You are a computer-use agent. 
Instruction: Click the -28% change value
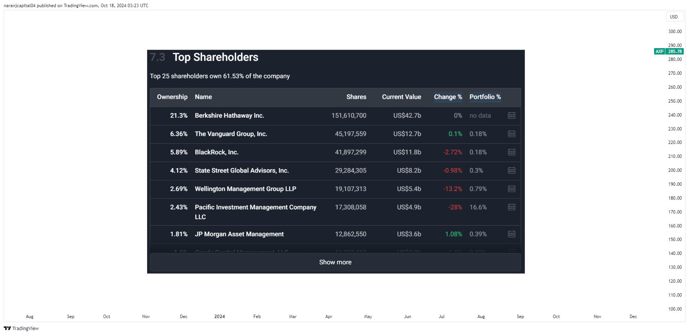point(455,207)
